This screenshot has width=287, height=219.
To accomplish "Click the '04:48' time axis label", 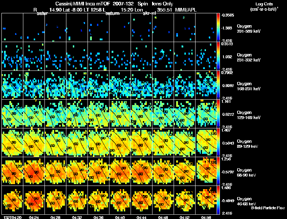I will pos(163,217).
